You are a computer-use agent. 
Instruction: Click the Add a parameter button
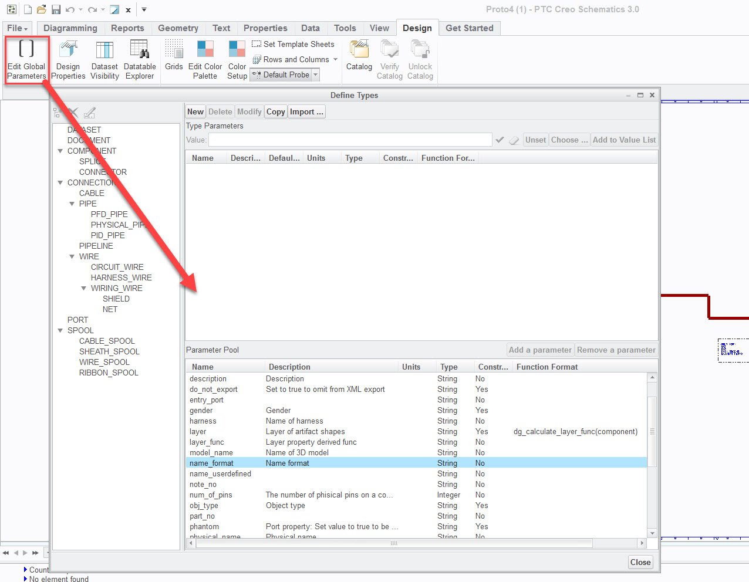click(x=540, y=350)
